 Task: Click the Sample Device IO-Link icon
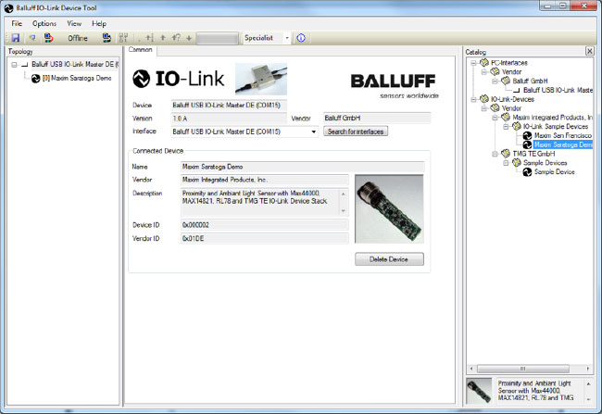(x=528, y=172)
